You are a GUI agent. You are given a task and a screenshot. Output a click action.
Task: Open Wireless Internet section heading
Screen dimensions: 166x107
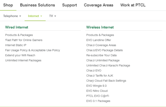point(100,27)
